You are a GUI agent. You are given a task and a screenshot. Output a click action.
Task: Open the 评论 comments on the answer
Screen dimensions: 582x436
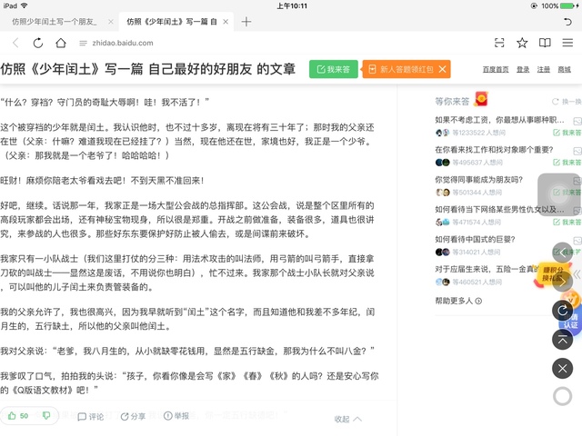click(91, 417)
